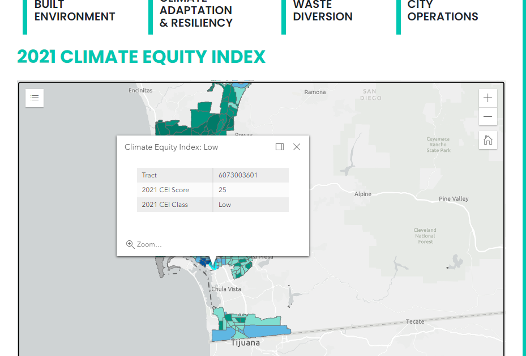
Task: Open the map options hamburger menu
Action: (x=34, y=98)
